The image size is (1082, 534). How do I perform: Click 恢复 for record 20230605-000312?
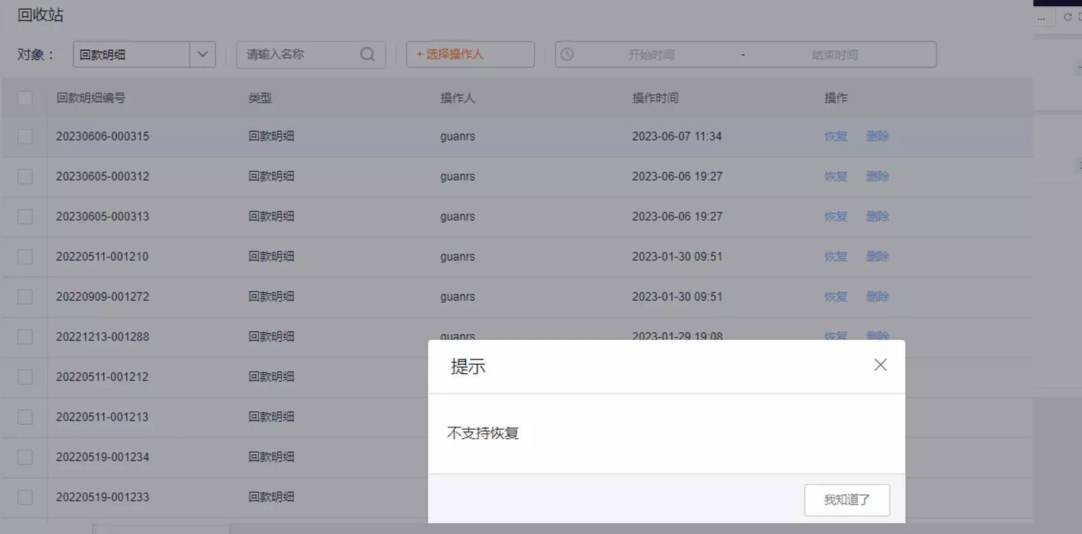835,176
